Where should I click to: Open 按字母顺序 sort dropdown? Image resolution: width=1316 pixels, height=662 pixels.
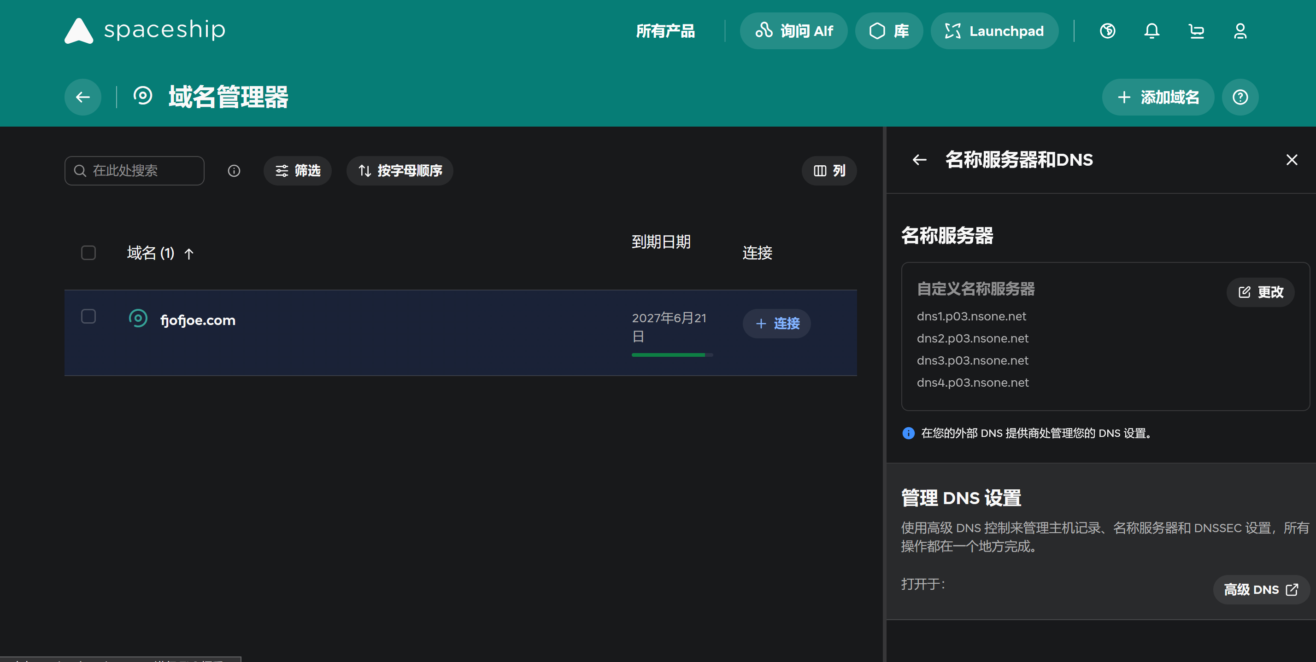point(399,170)
